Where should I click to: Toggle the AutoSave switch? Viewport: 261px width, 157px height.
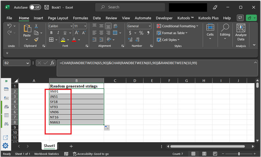click(x=35, y=7)
